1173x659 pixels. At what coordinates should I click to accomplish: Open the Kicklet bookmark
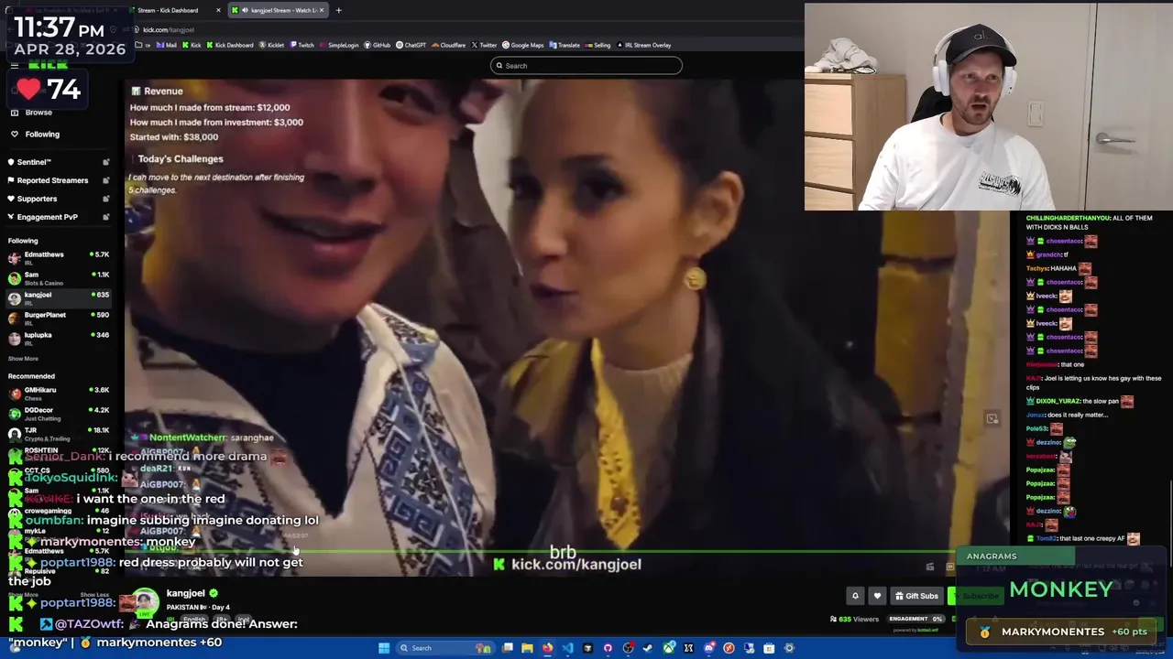(x=271, y=45)
